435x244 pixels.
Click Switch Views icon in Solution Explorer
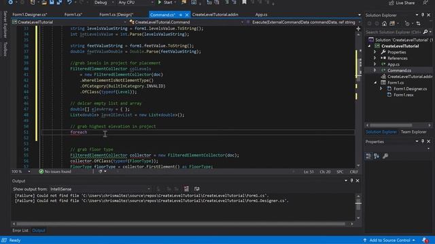tap(392, 24)
